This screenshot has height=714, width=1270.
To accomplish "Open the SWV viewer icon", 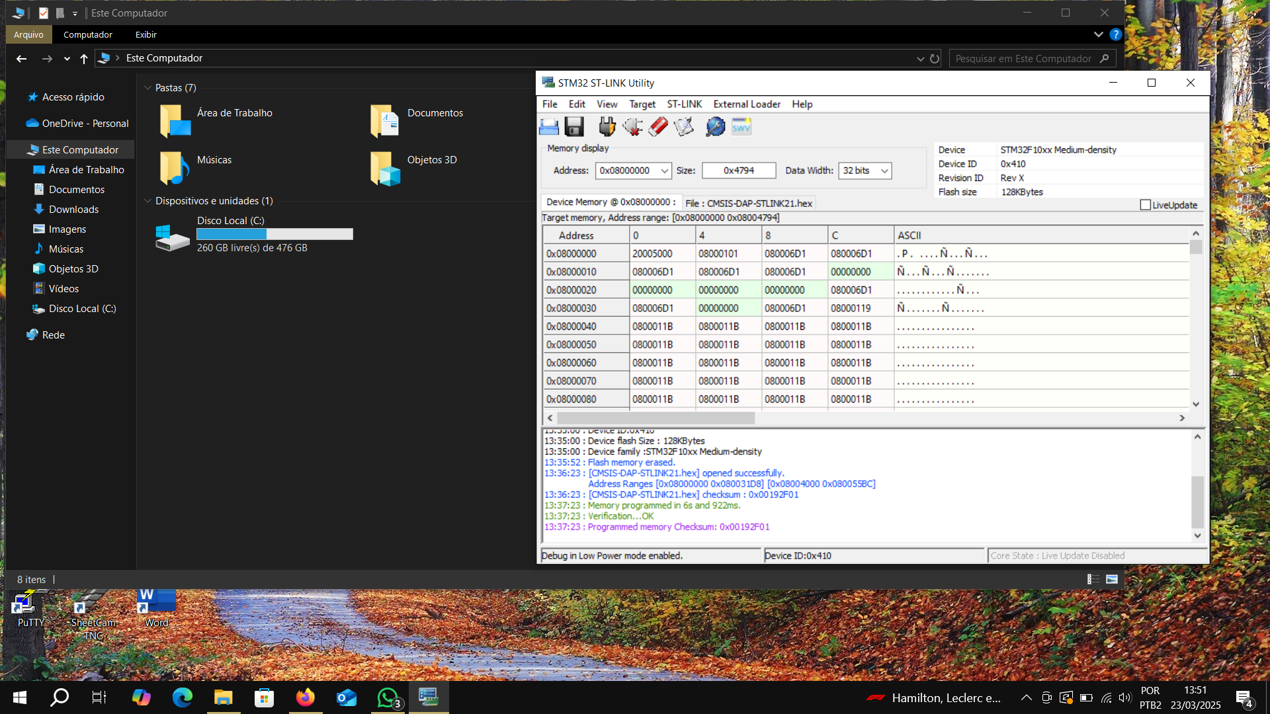I will (741, 126).
